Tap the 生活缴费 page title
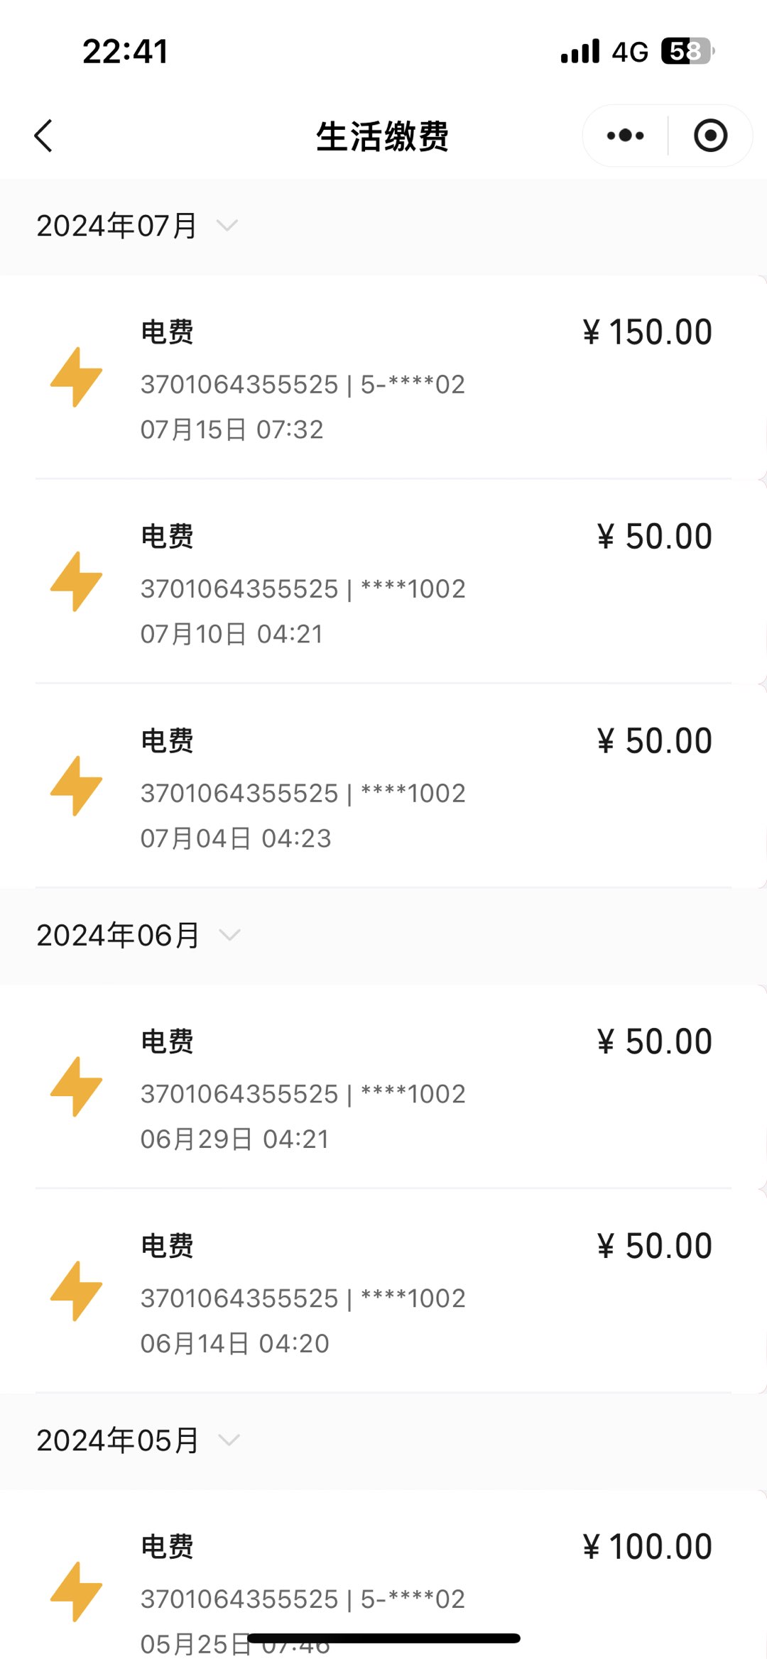Viewport: 767px width, 1659px height. [382, 136]
